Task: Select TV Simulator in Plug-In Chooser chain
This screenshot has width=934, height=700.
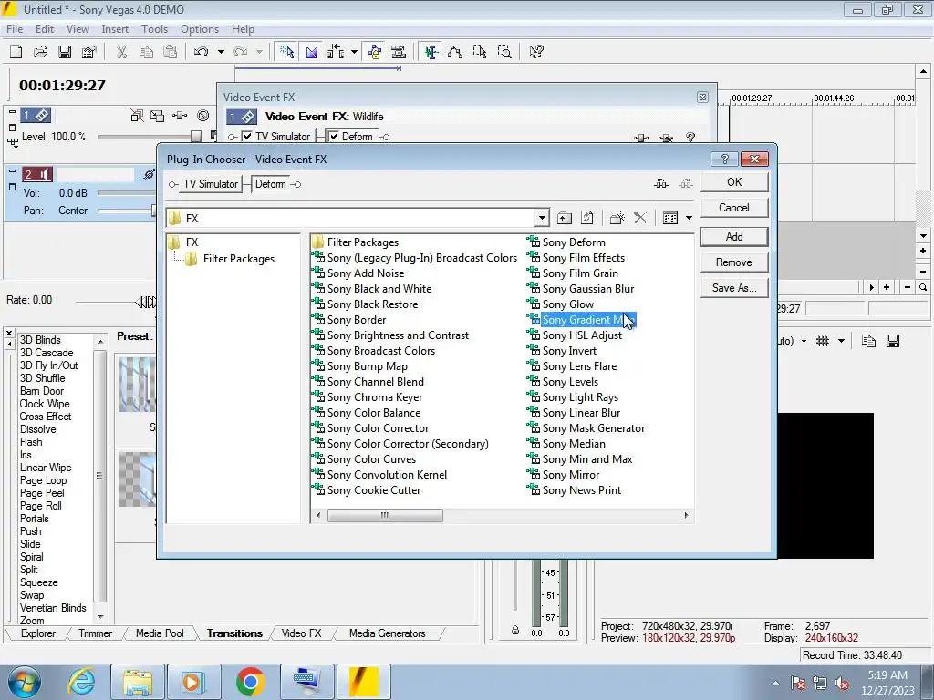Action: pyautogui.click(x=211, y=184)
